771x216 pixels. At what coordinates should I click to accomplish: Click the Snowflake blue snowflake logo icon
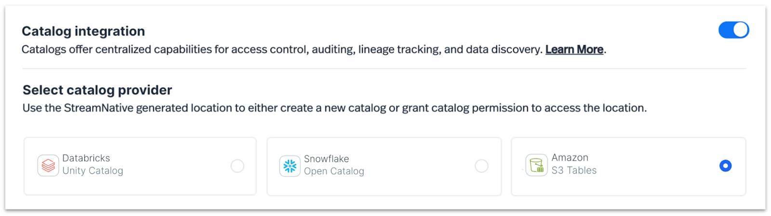click(x=290, y=166)
